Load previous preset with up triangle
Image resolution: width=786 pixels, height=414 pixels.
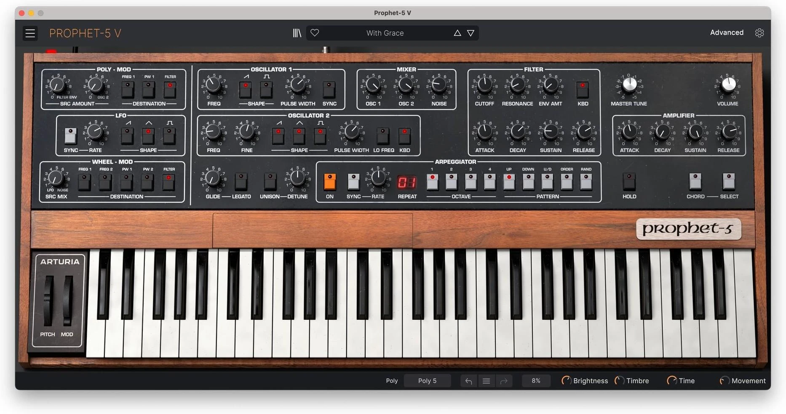pos(457,33)
